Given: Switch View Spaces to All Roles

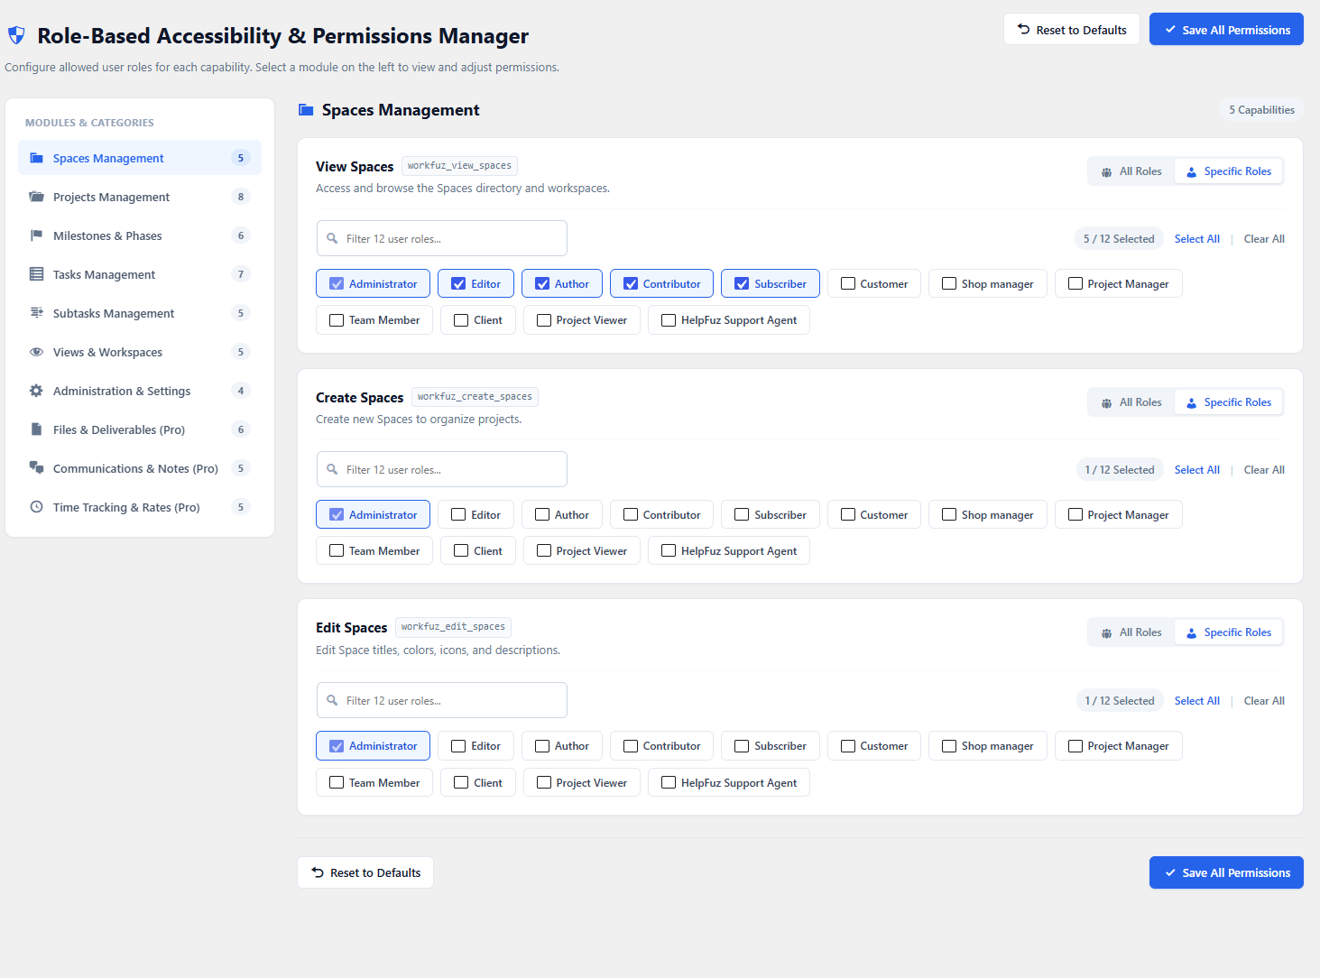Looking at the screenshot, I should [x=1131, y=171].
